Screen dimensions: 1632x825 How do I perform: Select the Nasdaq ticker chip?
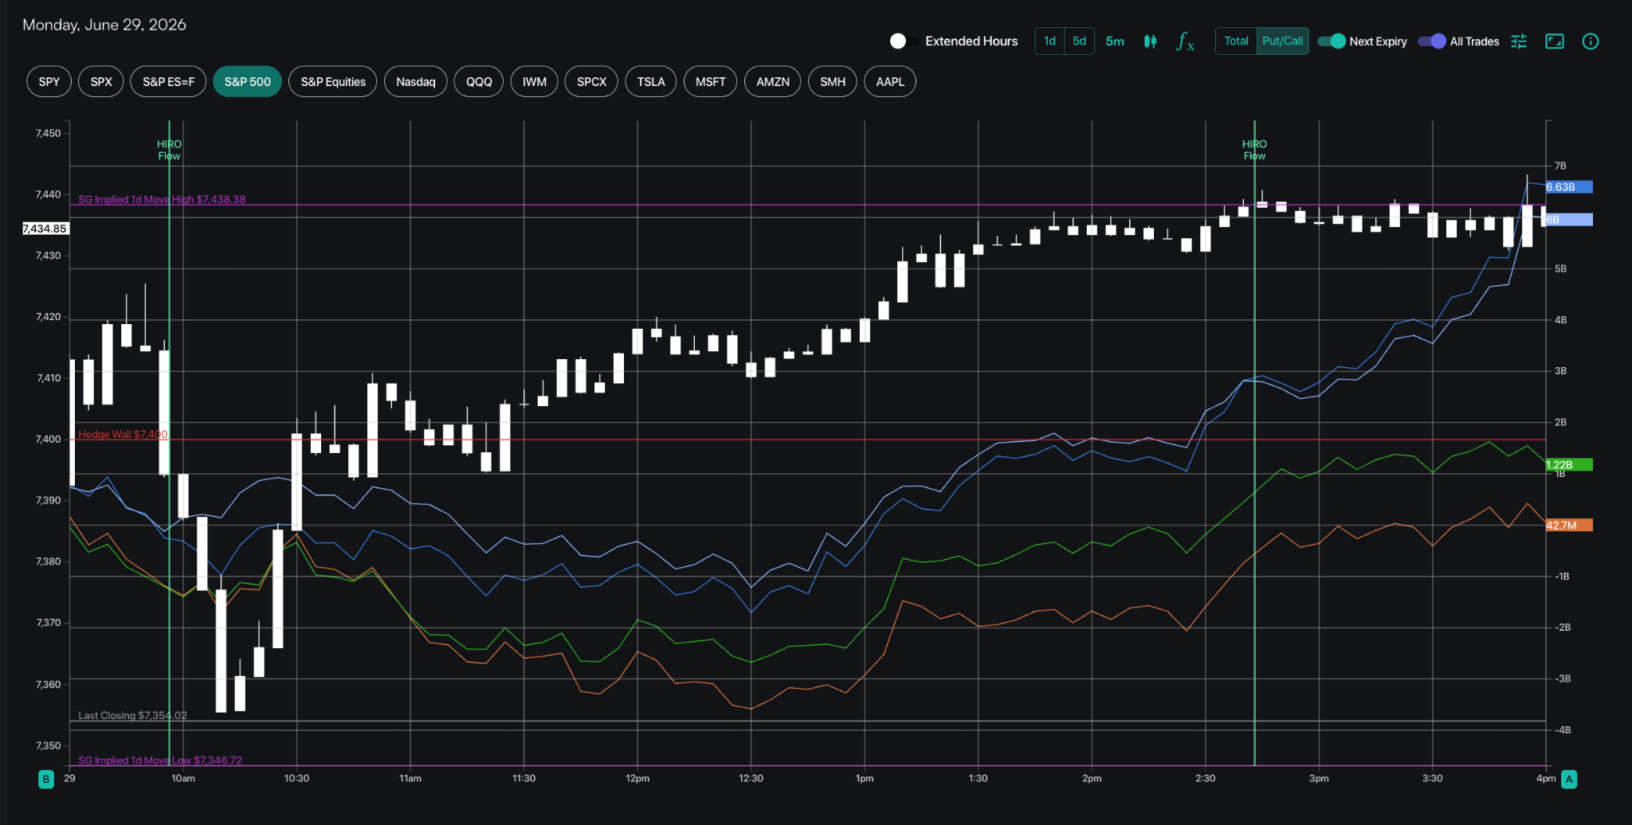click(416, 81)
